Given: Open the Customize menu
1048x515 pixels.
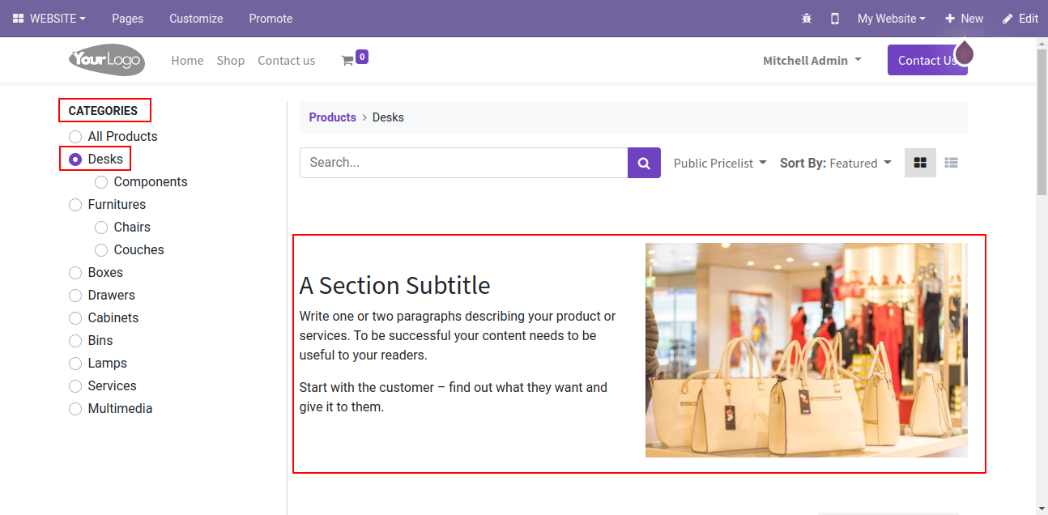Looking at the screenshot, I should click(196, 19).
